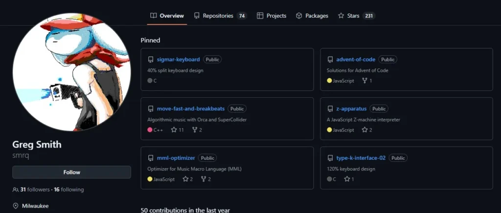
Task: Click the repository icon next to sigmar-keyboard
Action: (x=150, y=60)
